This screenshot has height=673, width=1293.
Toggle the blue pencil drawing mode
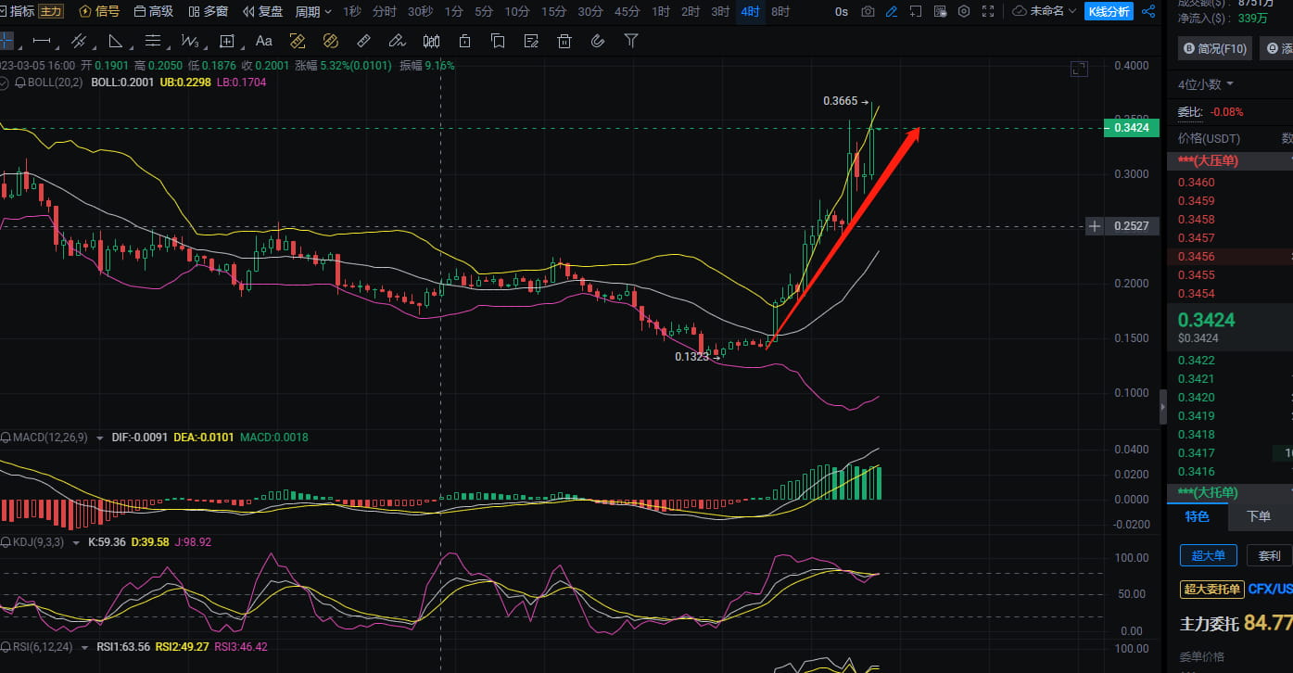[892, 11]
